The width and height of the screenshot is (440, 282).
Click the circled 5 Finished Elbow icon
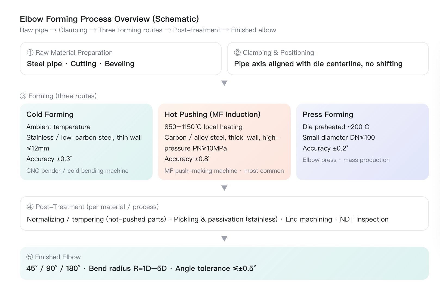pos(30,257)
